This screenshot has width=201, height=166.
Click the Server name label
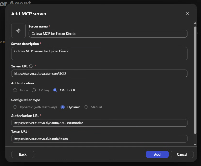[x=38, y=27]
